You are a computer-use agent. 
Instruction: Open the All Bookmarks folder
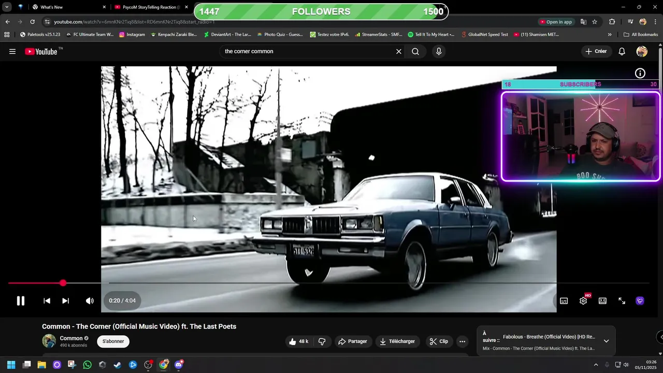[x=641, y=35]
